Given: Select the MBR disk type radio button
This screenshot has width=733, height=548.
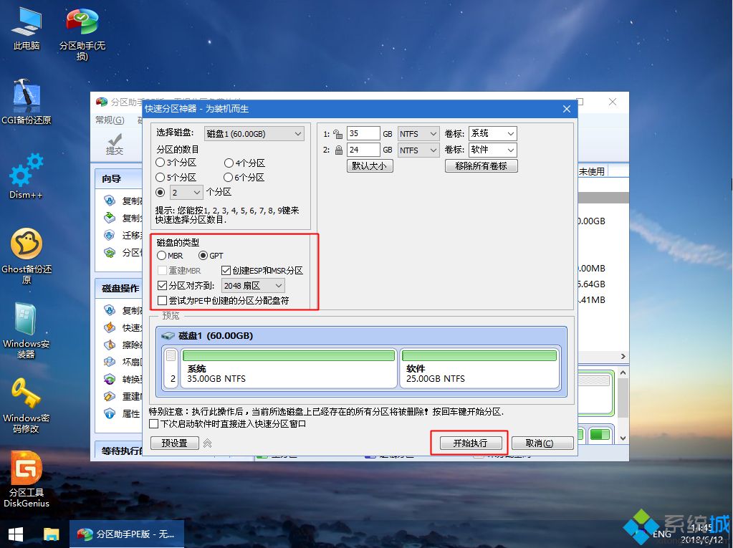Looking at the screenshot, I should [x=163, y=255].
